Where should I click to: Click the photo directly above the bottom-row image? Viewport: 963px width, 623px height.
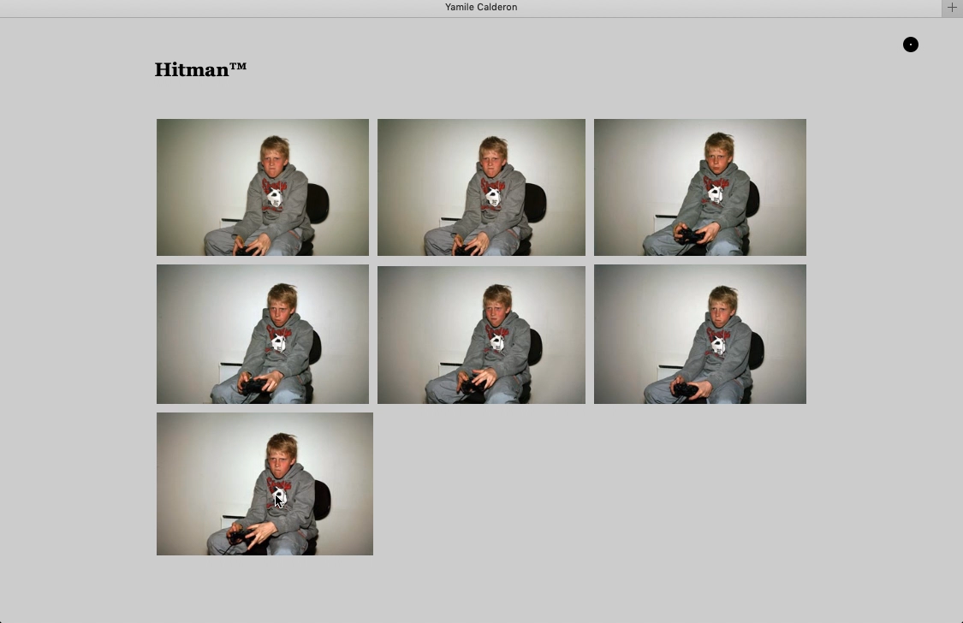[263, 334]
